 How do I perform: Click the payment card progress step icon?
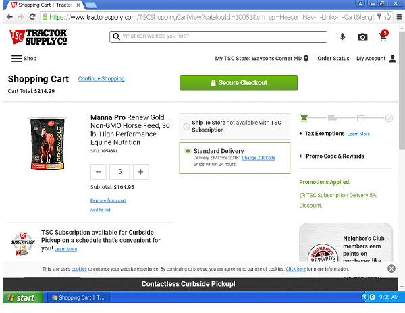360,118
